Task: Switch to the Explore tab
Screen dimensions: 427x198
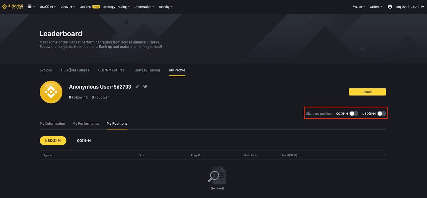Action: tap(46, 70)
